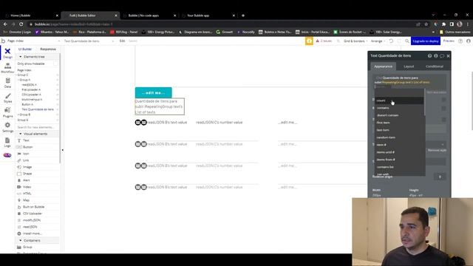This screenshot has height=266, width=473.
Task: Collapse Group A in elements tree
Action: (x=18, y=80)
